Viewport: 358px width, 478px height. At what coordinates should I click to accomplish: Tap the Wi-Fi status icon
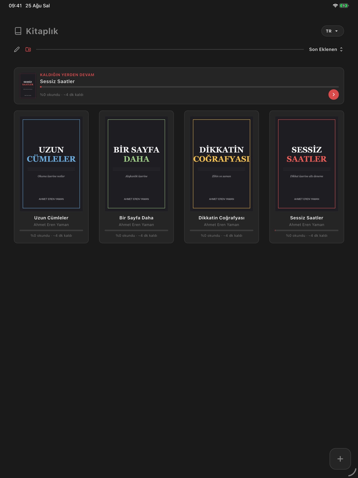(x=335, y=6)
